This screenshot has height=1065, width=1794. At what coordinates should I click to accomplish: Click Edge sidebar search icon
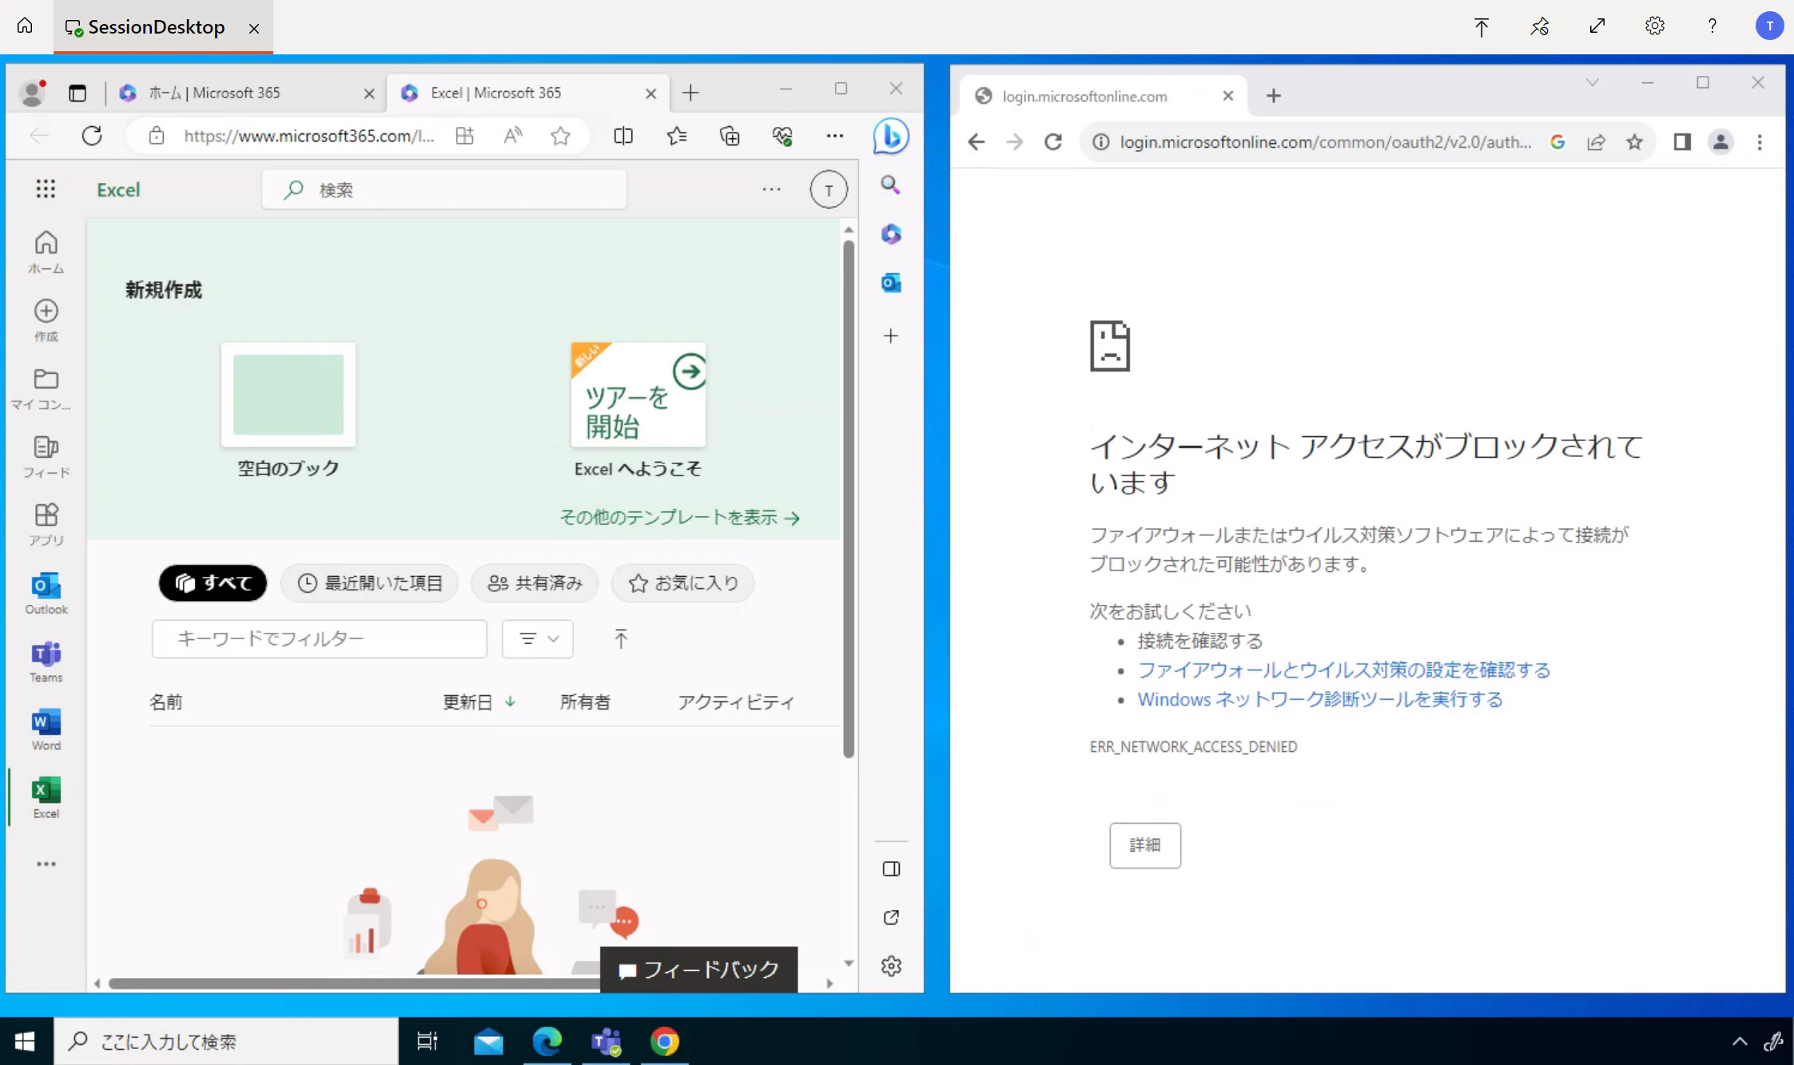pos(890,185)
